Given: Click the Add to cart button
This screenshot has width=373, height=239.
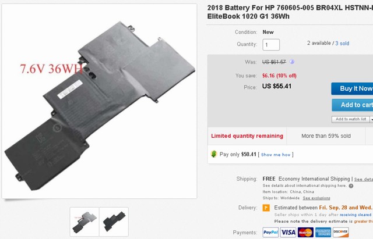Looking at the screenshot, I should pos(352,105).
